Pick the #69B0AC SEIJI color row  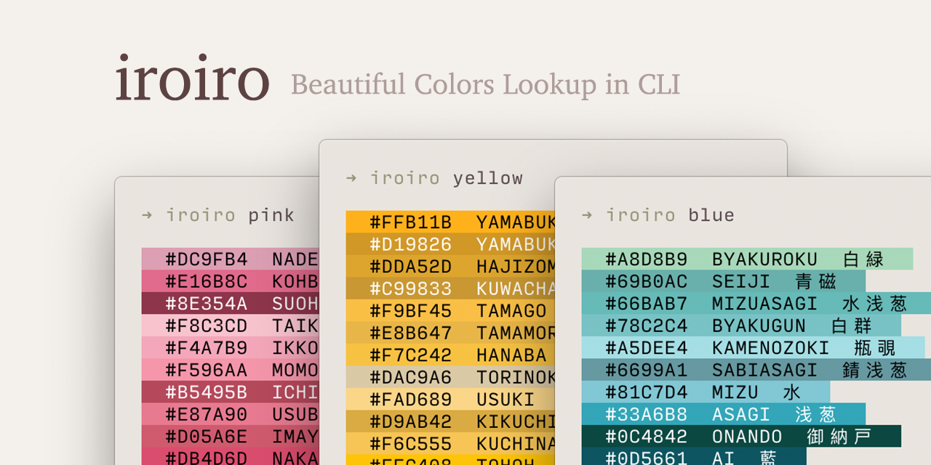pos(722,282)
